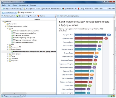This screenshot has width=116, height=98.
Task: Collapse the FTP folder node
Action: (8, 29)
